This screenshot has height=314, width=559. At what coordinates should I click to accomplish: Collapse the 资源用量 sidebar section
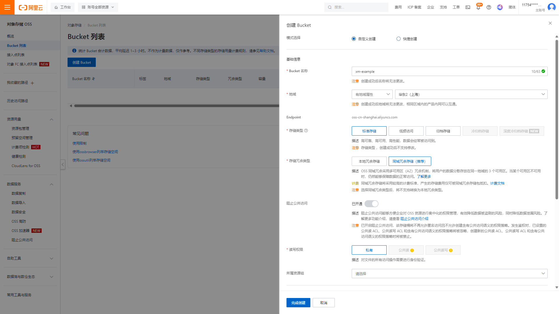pos(52,119)
